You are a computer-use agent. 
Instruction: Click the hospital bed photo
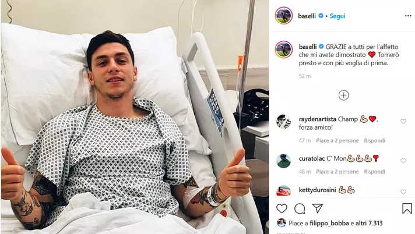[x=135, y=117]
